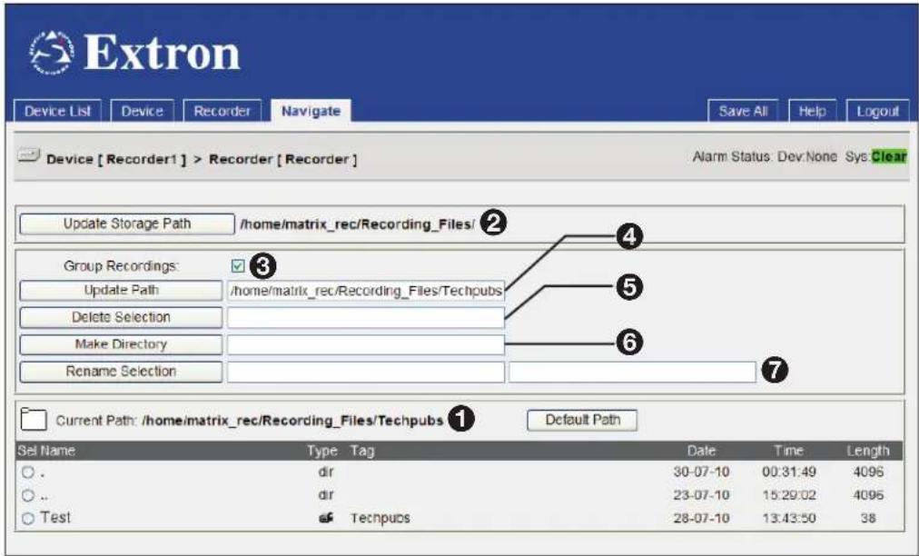Click the Update Path text field
Image resolution: width=919 pixels, height=556 pixels.
click(366, 291)
